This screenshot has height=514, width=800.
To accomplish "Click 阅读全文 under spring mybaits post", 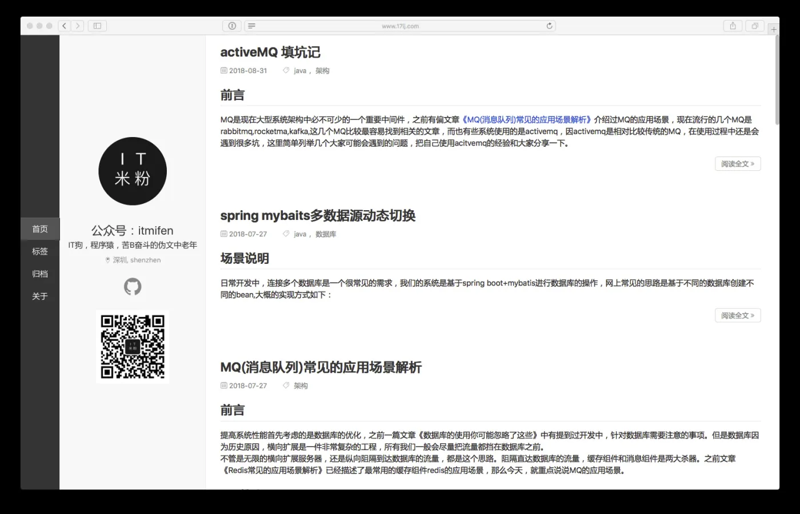I will [738, 315].
